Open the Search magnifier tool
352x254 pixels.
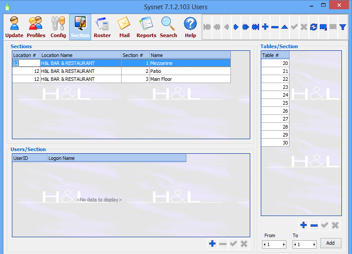pyautogui.click(x=168, y=27)
